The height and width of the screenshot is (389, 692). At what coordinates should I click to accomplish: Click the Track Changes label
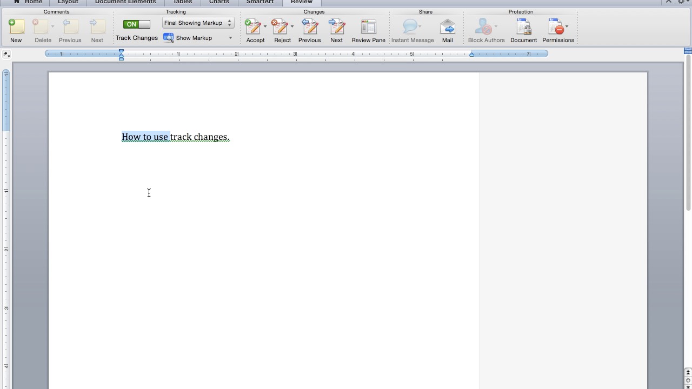(x=137, y=38)
